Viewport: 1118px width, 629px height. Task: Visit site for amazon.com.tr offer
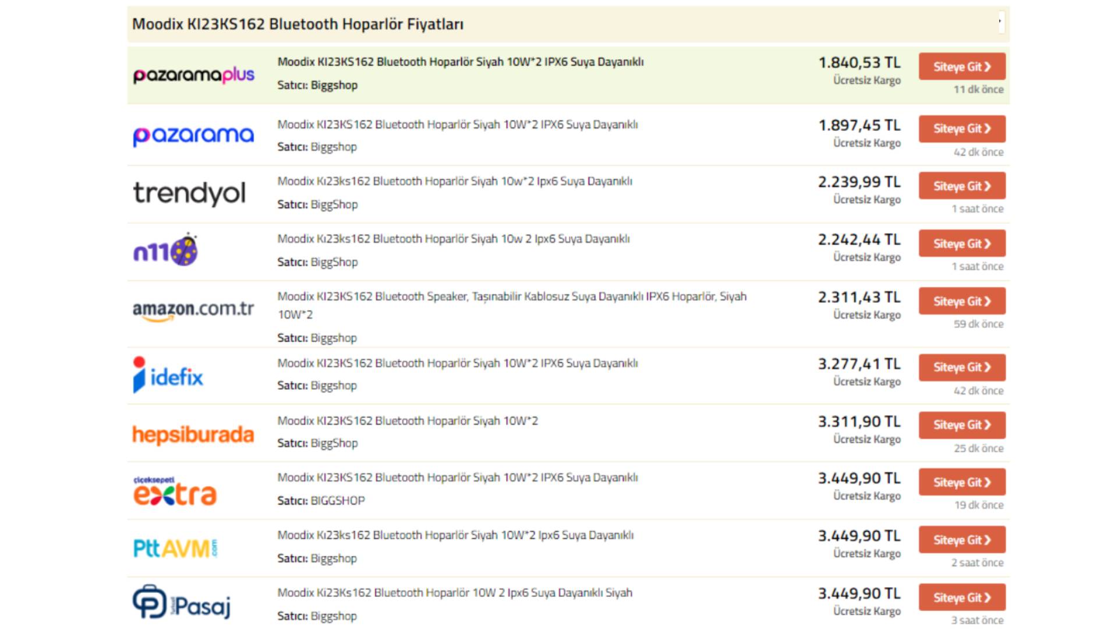click(x=962, y=301)
